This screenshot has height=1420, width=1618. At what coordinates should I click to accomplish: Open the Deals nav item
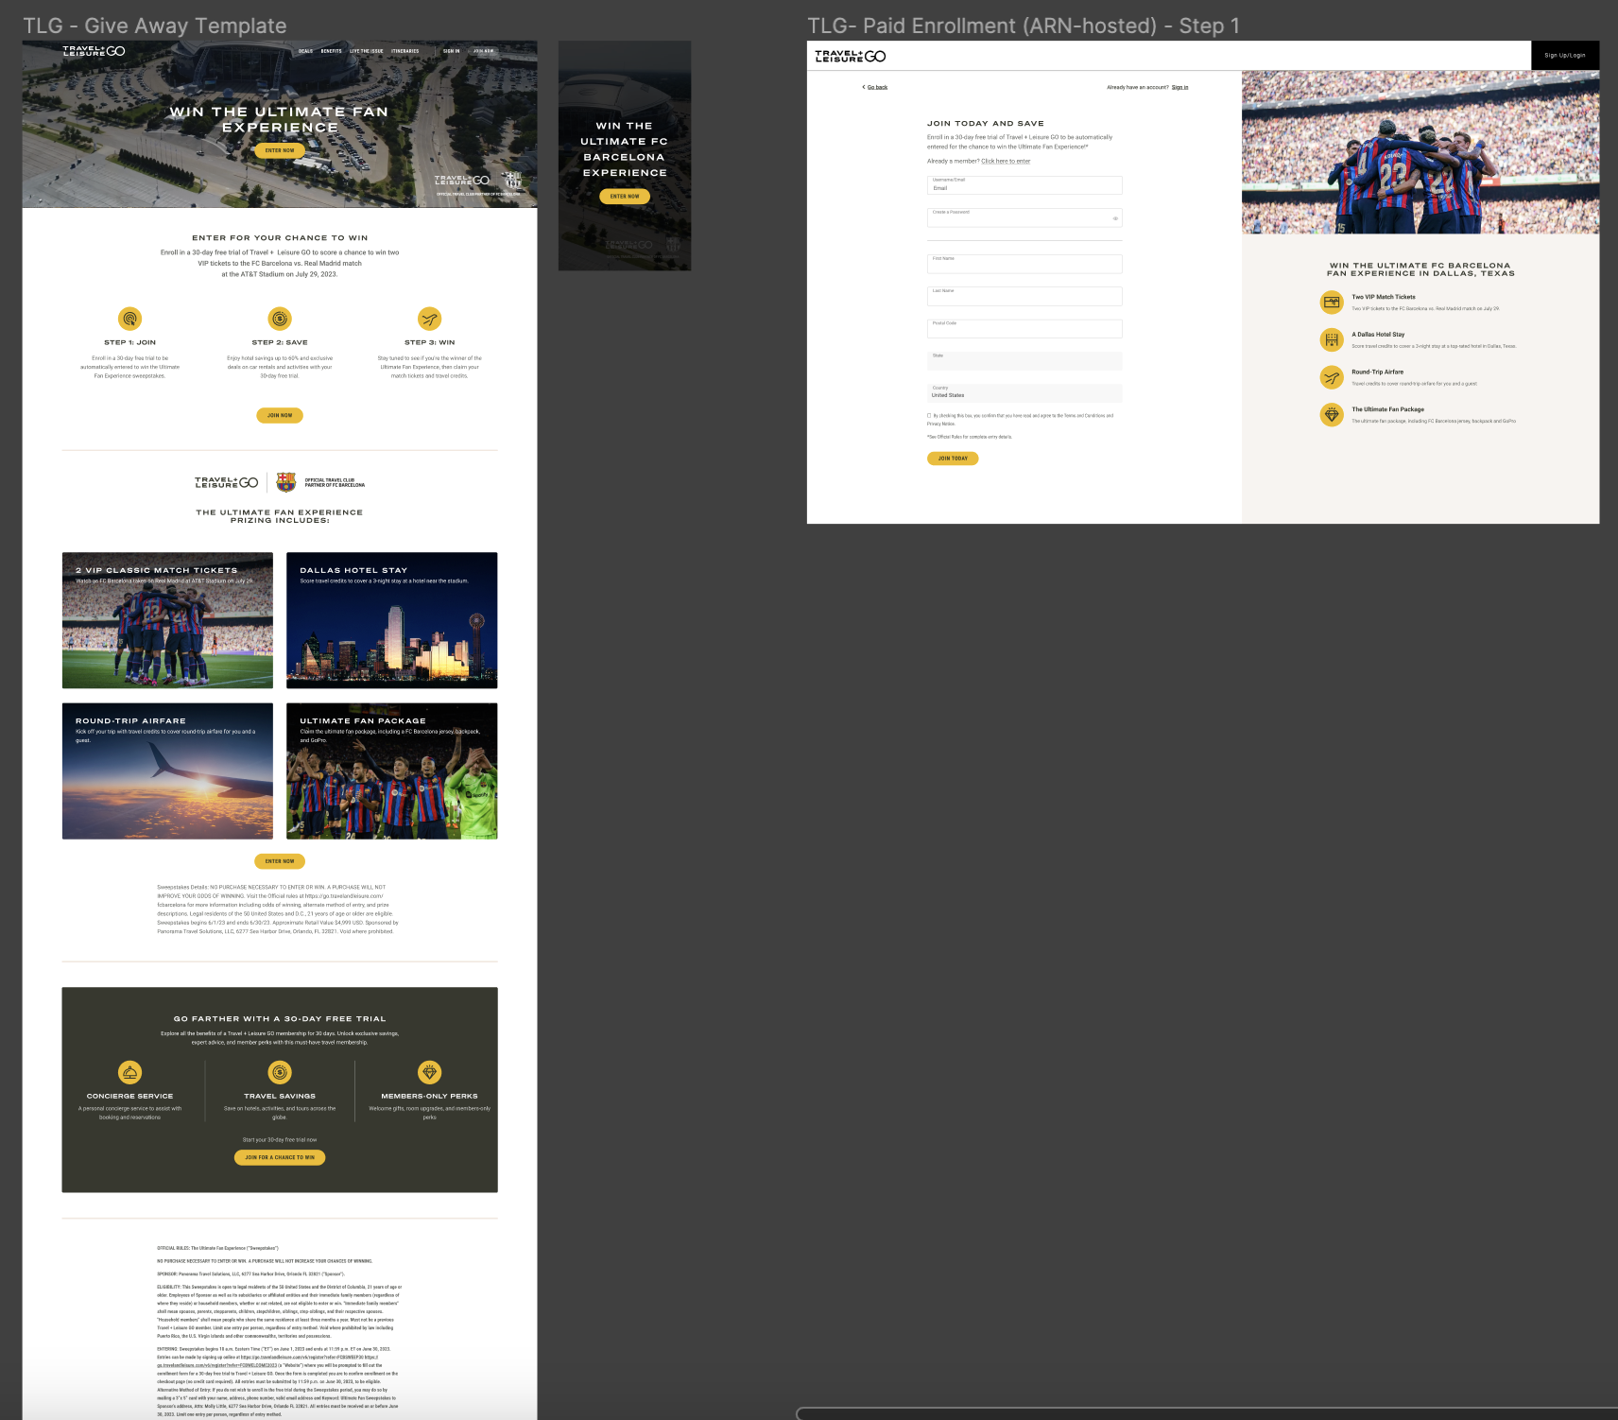click(x=305, y=51)
